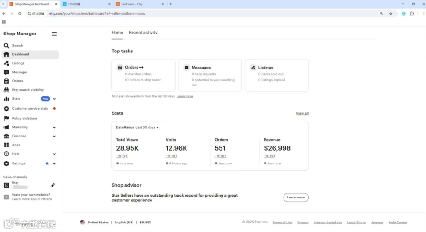Click the browser address bar URL

pos(97,13)
